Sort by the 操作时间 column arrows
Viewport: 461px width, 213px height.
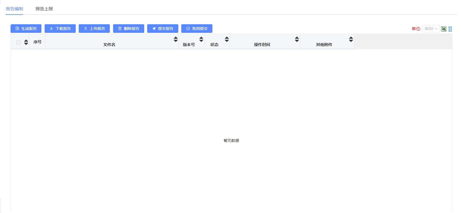[297, 39]
